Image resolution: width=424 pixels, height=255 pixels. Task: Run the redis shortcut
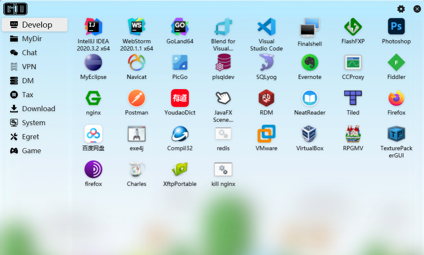pos(223,134)
